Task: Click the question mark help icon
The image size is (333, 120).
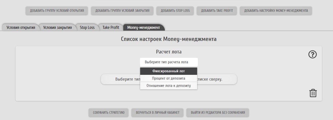Action: (313, 54)
